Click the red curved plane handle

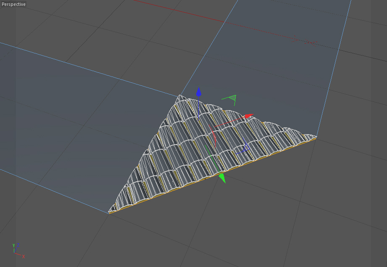213,135
